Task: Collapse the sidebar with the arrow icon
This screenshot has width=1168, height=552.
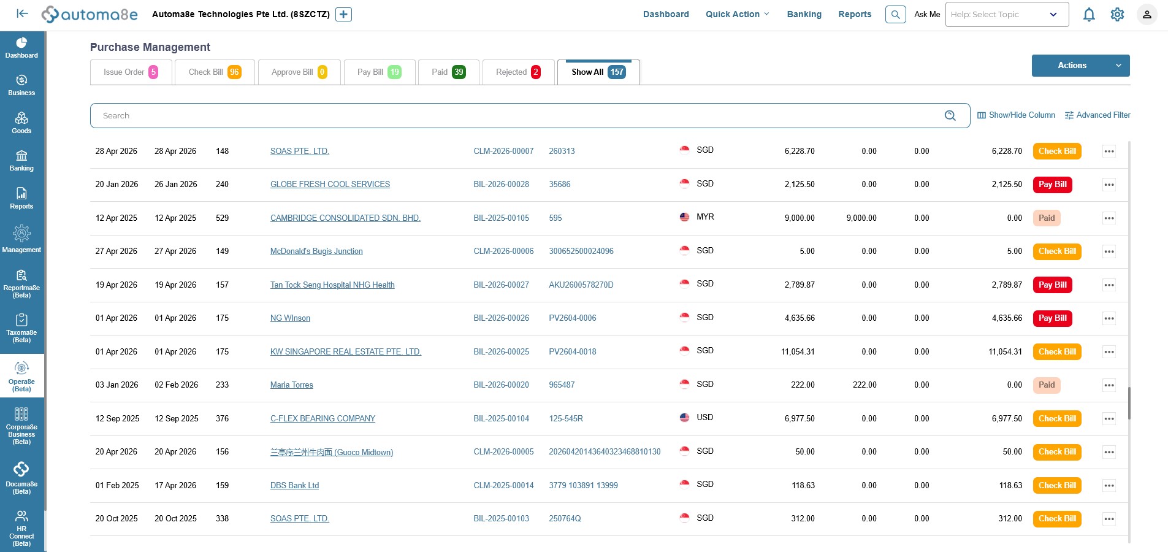Action: [22, 13]
